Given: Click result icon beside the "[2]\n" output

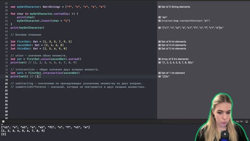Looking at the screenshot, I should [x=159, y=77].
